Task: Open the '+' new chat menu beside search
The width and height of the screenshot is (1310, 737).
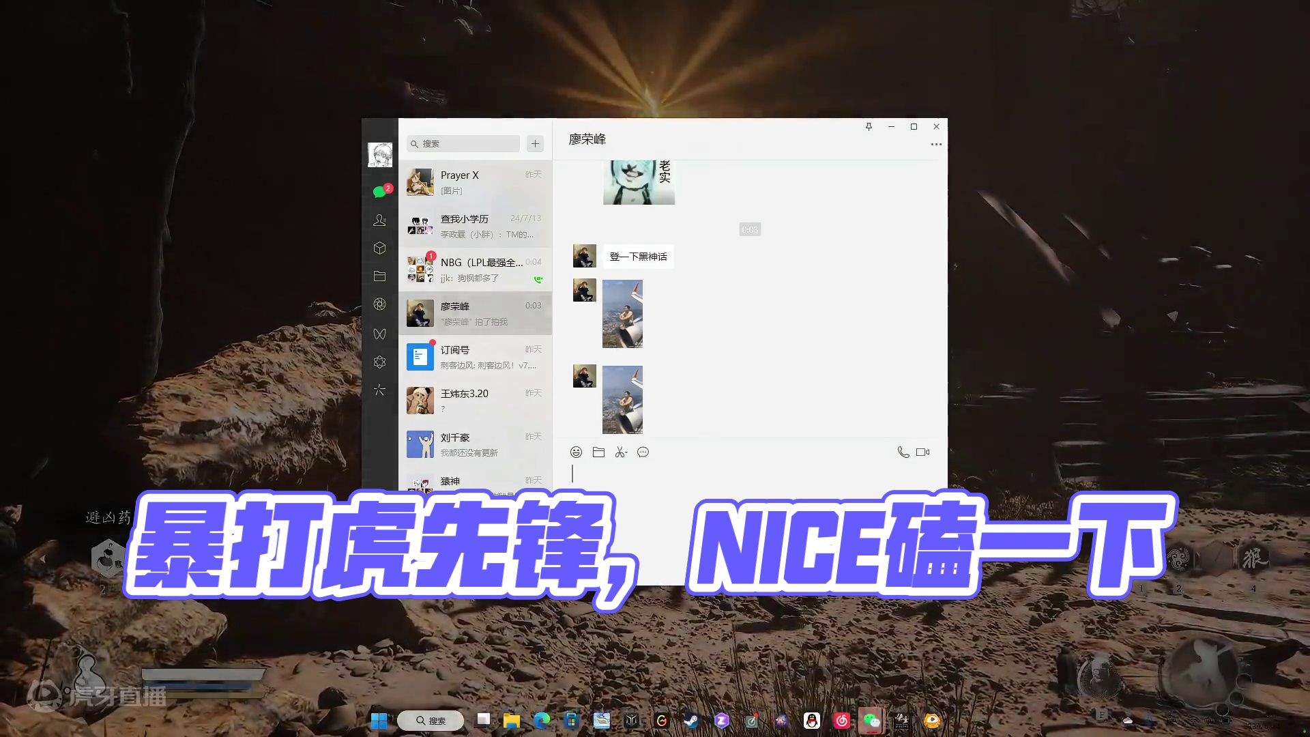Action: coord(535,143)
